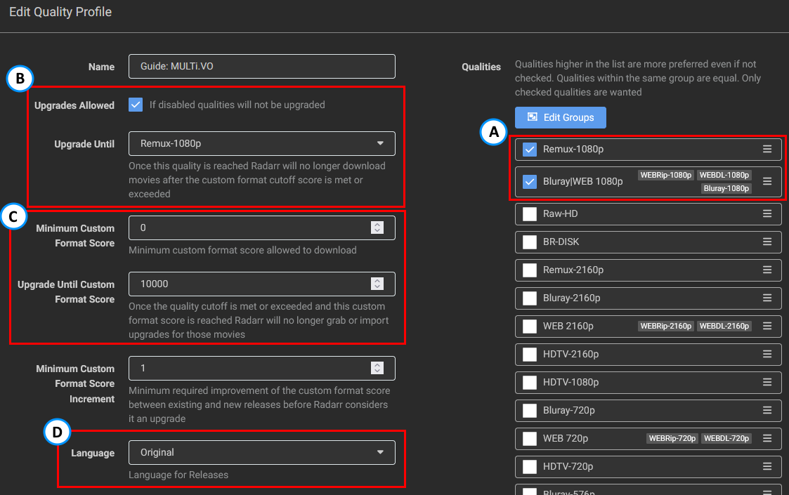
Task: Click stepper arrows on Upgrade Until Custom Format Score
Action: (377, 284)
